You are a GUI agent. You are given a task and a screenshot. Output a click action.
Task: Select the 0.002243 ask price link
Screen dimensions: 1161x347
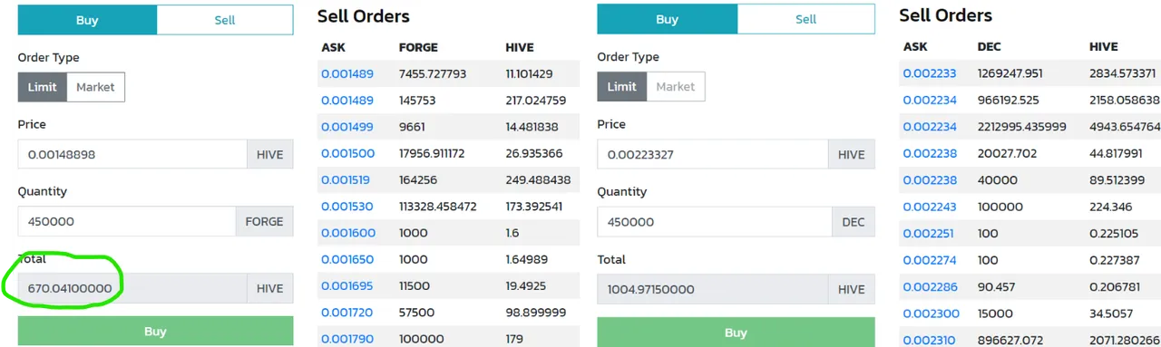click(929, 207)
